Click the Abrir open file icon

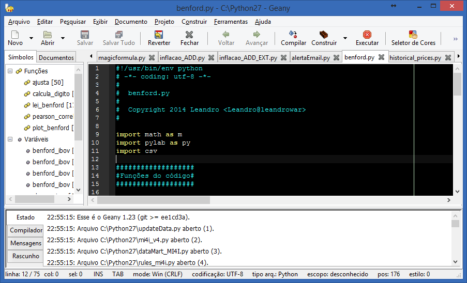pos(48,35)
